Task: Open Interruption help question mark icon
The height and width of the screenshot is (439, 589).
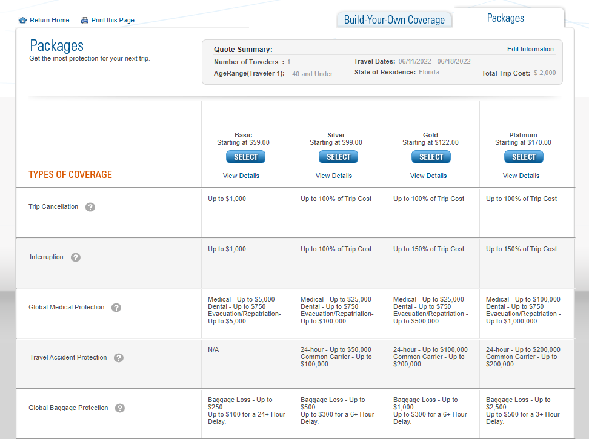Action: point(76,257)
